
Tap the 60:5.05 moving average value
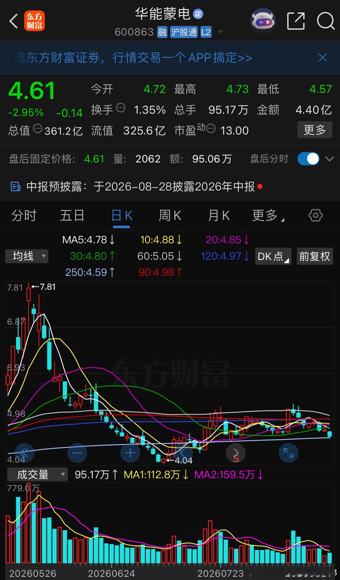tap(160, 256)
